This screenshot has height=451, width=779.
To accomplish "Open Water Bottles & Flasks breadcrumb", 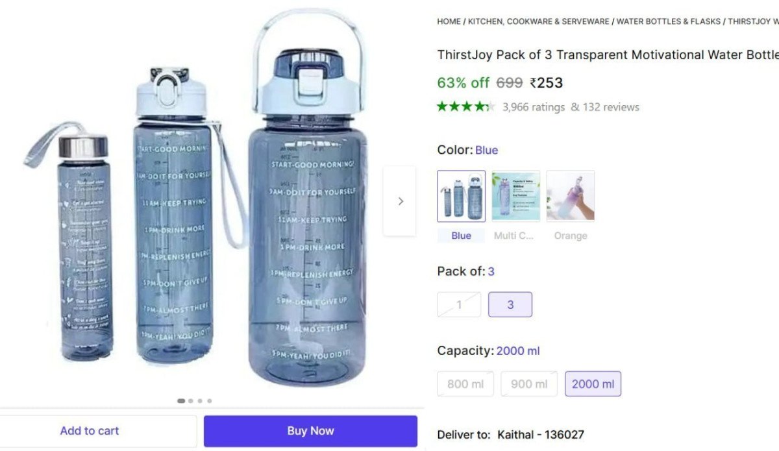I will point(669,21).
